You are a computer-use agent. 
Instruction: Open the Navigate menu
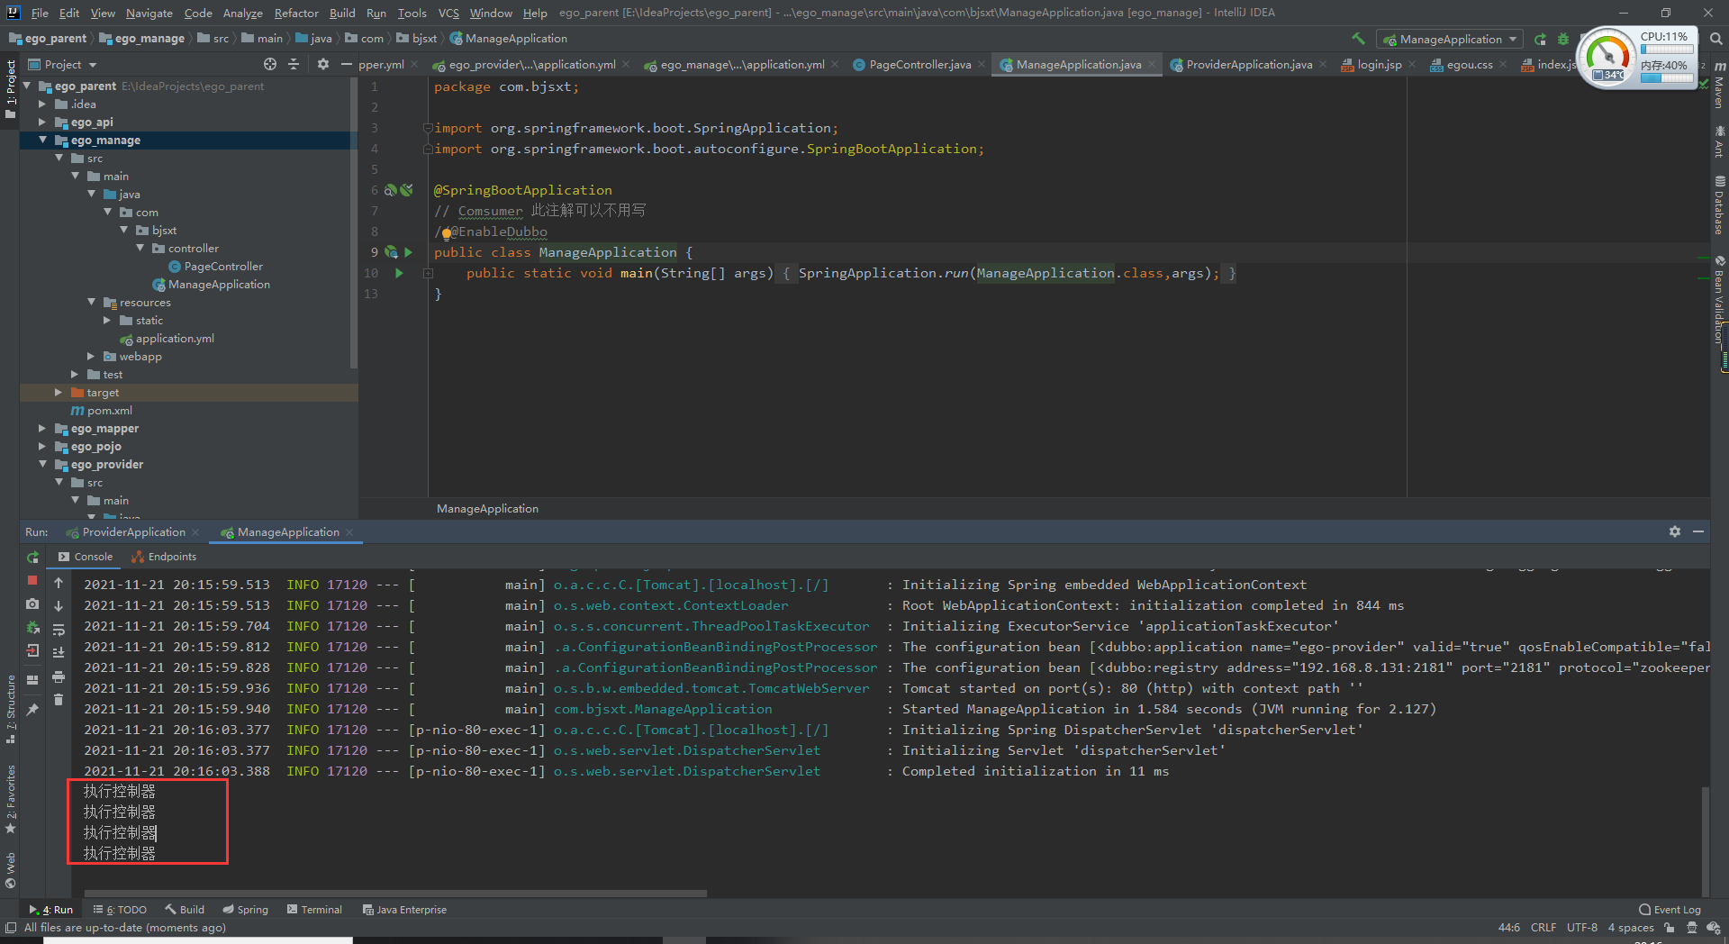tap(149, 13)
